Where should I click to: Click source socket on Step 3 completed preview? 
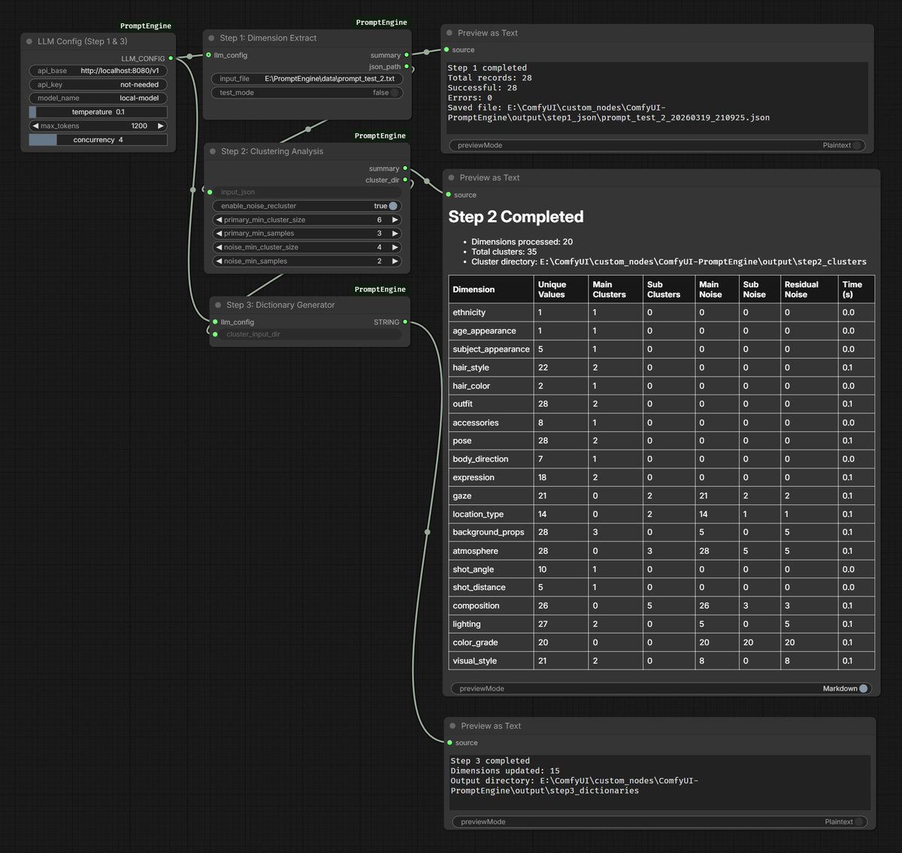[x=449, y=743]
